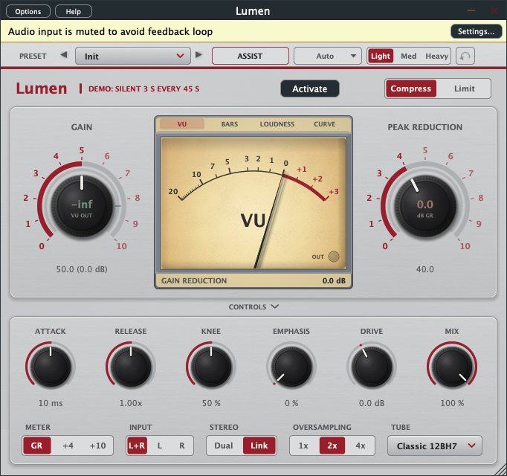Choose 2x oversampling
507x476 pixels.
332,446
